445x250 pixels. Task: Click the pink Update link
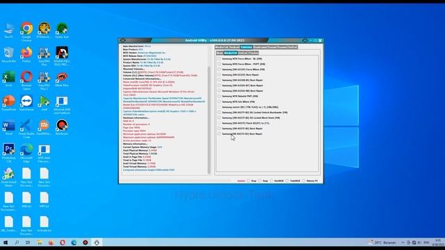241,181
